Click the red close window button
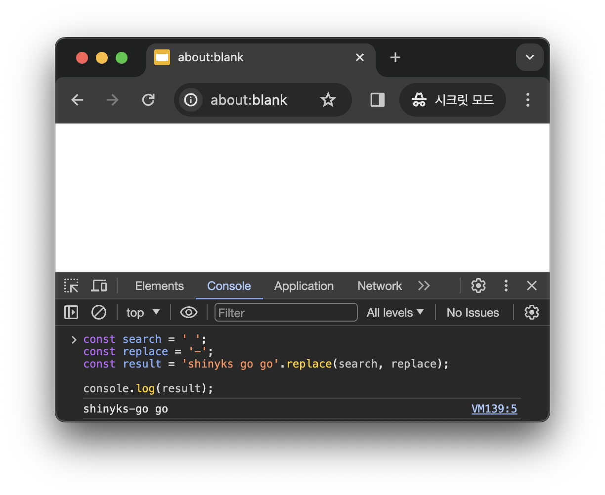 pyautogui.click(x=82, y=58)
